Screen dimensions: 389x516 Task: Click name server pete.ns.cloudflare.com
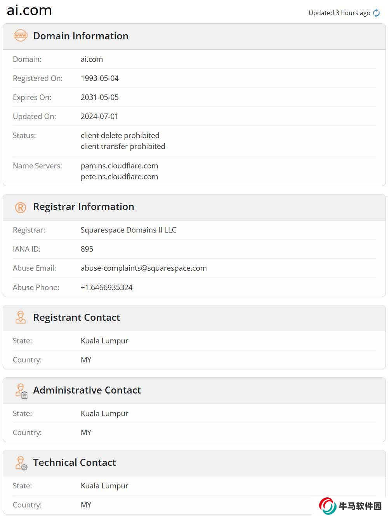119,177
